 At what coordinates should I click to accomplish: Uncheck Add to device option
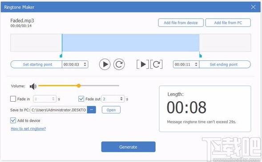click(x=13, y=120)
